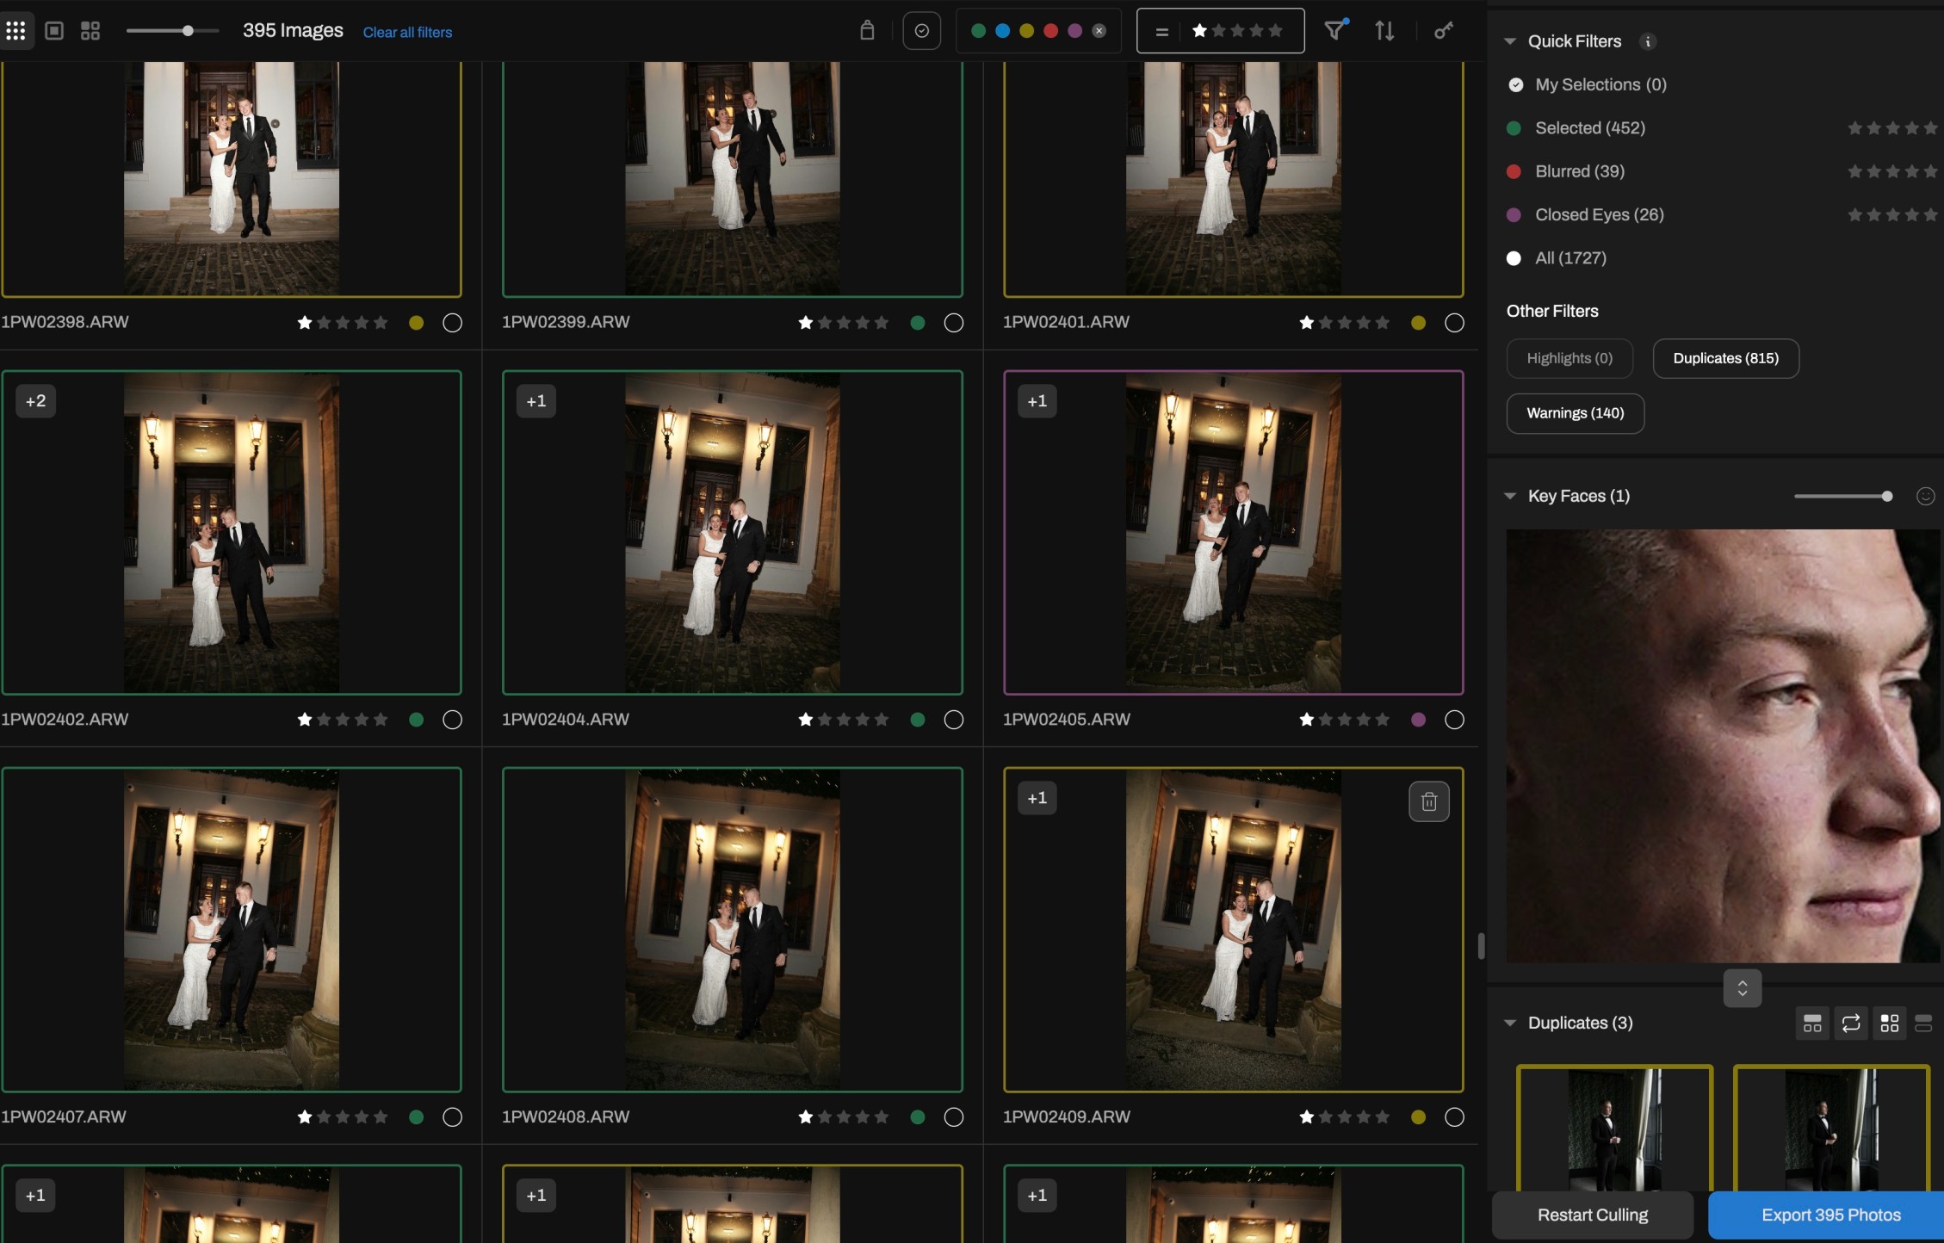Click the swap loop icon in Duplicates
The width and height of the screenshot is (1944, 1243).
pyautogui.click(x=1850, y=1023)
